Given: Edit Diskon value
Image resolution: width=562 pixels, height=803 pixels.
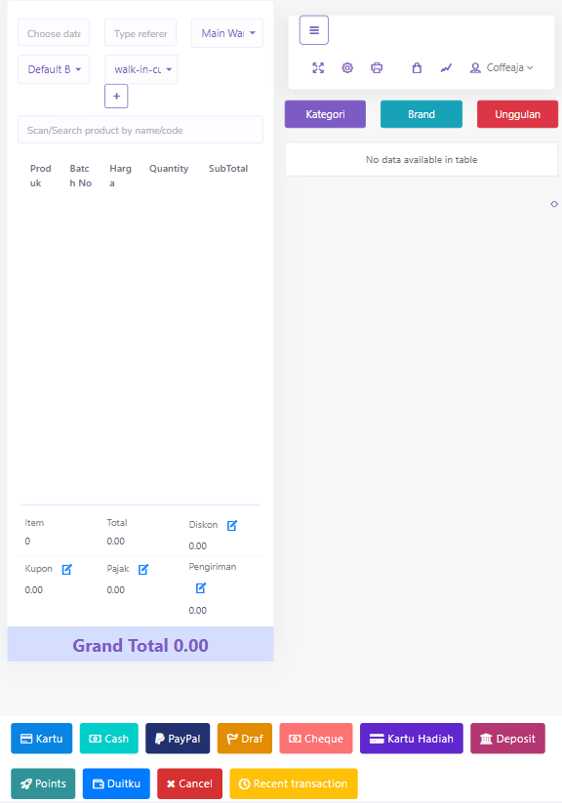Looking at the screenshot, I should pyautogui.click(x=232, y=526).
